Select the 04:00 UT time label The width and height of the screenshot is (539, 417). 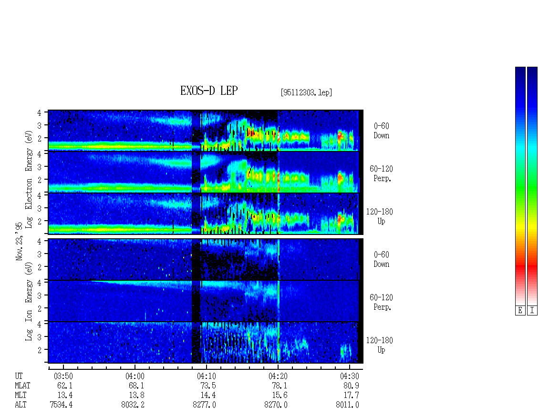coord(135,376)
